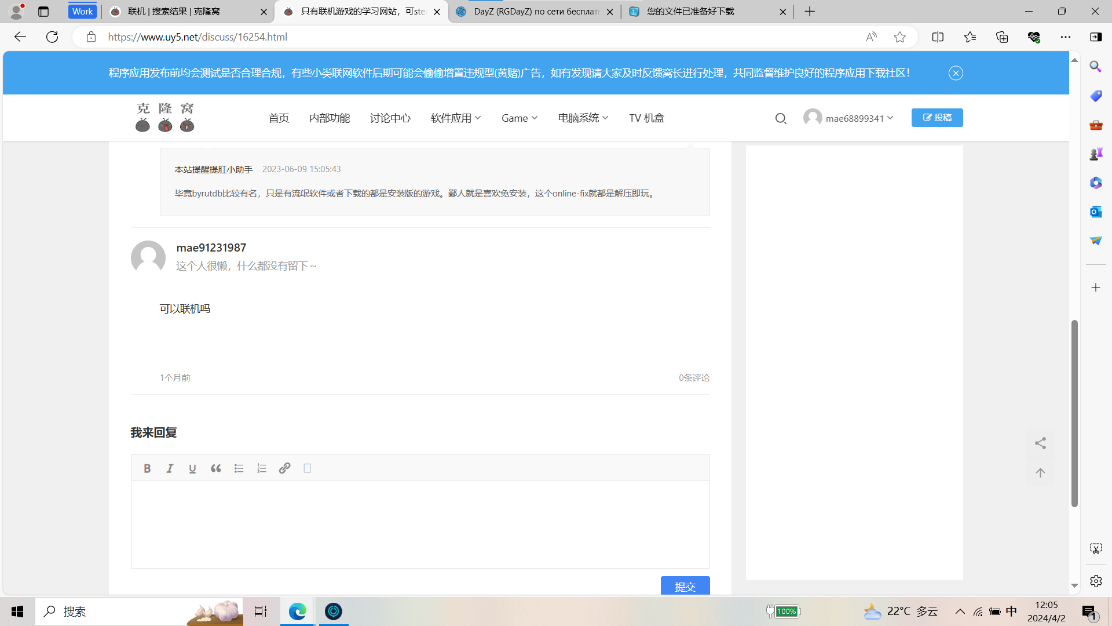Open the sidebar tools briefcase icon

(x=1096, y=125)
